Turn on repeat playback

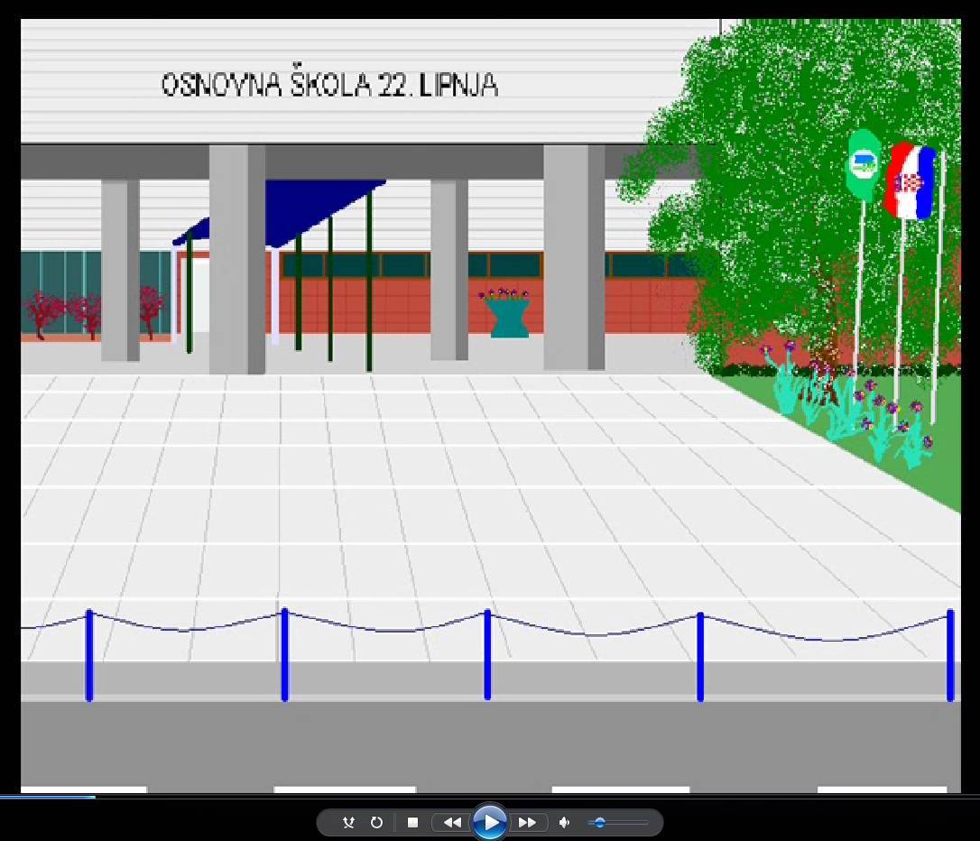pyautogui.click(x=376, y=822)
